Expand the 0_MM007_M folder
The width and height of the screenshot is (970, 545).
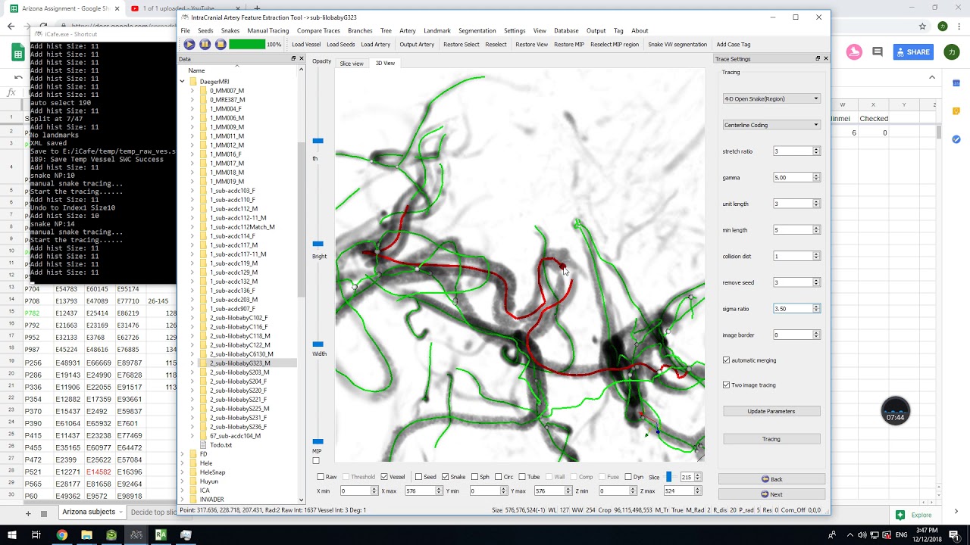point(192,91)
